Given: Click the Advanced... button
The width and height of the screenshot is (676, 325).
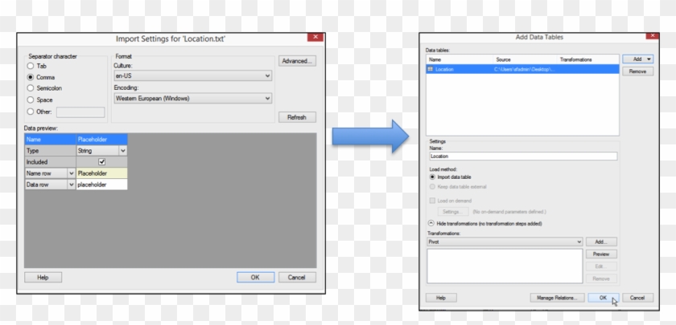Looking at the screenshot, I should pos(297,61).
